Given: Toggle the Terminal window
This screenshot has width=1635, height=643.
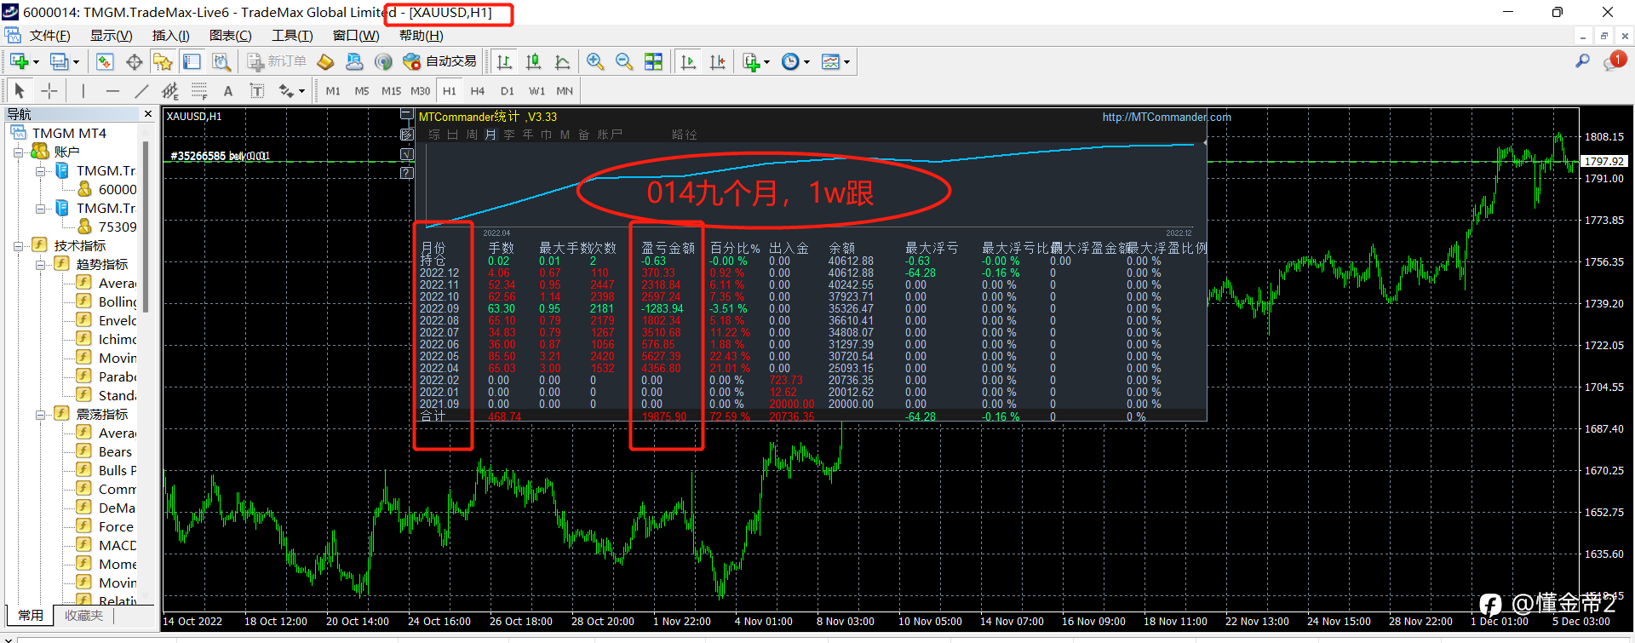Looking at the screenshot, I should 192,61.
